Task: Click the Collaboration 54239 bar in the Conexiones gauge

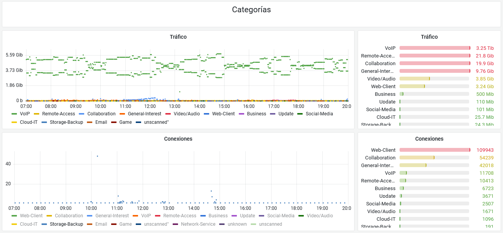Action: pyautogui.click(x=417, y=158)
